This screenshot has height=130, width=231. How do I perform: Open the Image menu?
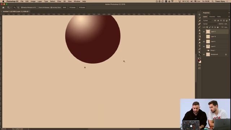(33, 1)
